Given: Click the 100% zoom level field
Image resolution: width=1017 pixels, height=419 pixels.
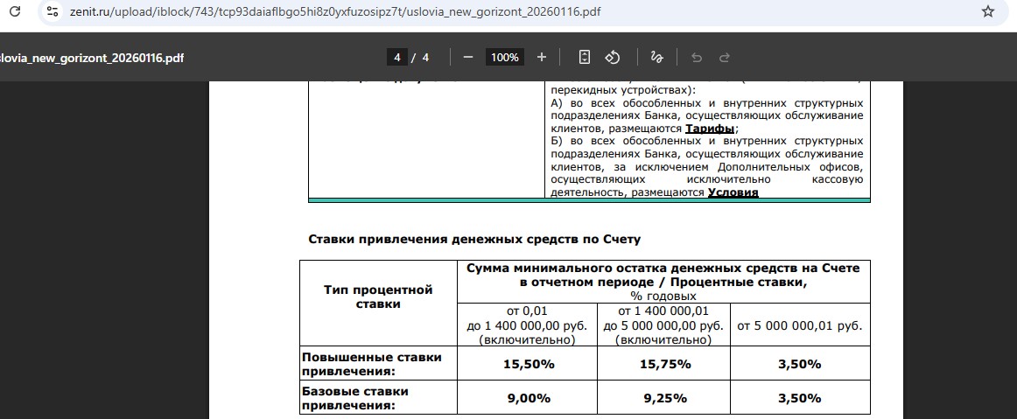Looking at the screenshot, I should coord(504,58).
